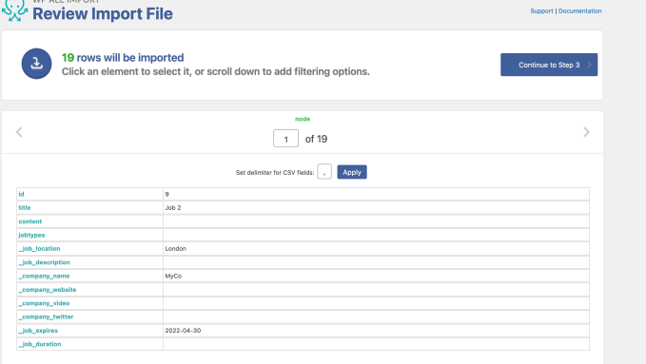Focus the CSV delimiter input field

pyautogui.click(x=324, y=172)
